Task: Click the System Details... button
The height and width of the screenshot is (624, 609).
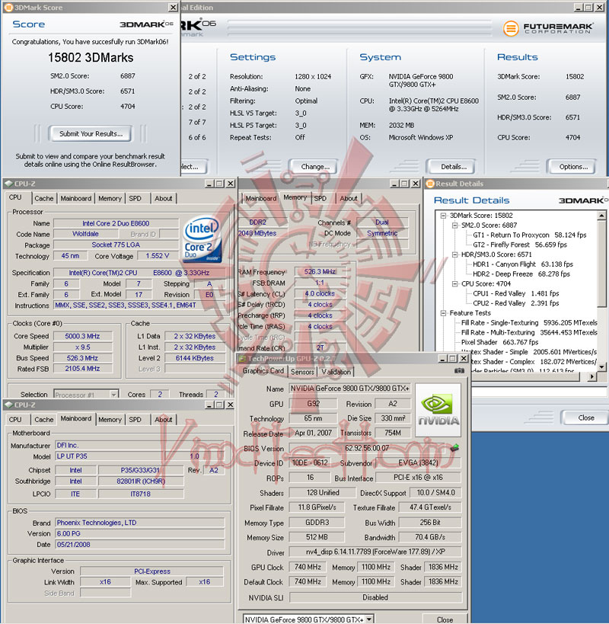Action: pyautogui.click(x=454, y=167)
